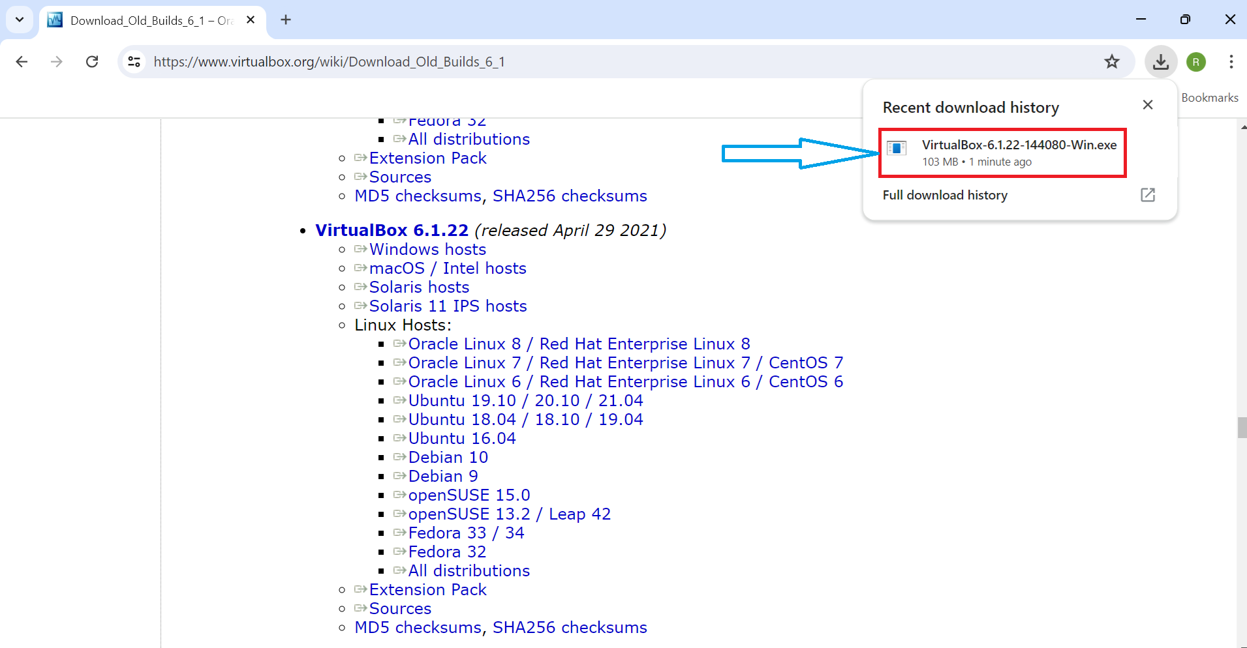Screen dimensions: 1247x648
Task: Open the upper SHA256 checksums link
Action: (570, 196)
